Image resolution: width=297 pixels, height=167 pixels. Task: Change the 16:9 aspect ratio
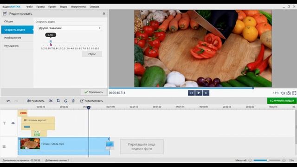click(x=276, y=93)
